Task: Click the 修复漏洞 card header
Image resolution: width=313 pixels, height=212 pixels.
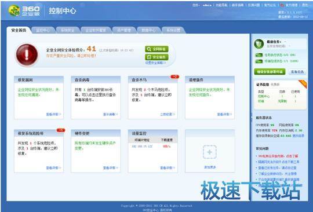Action: 39,80
